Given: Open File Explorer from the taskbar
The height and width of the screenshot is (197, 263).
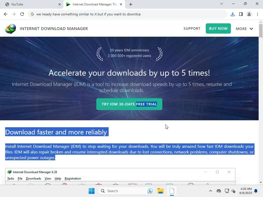Looking at the screenshot, I should [x=160, y=191].
